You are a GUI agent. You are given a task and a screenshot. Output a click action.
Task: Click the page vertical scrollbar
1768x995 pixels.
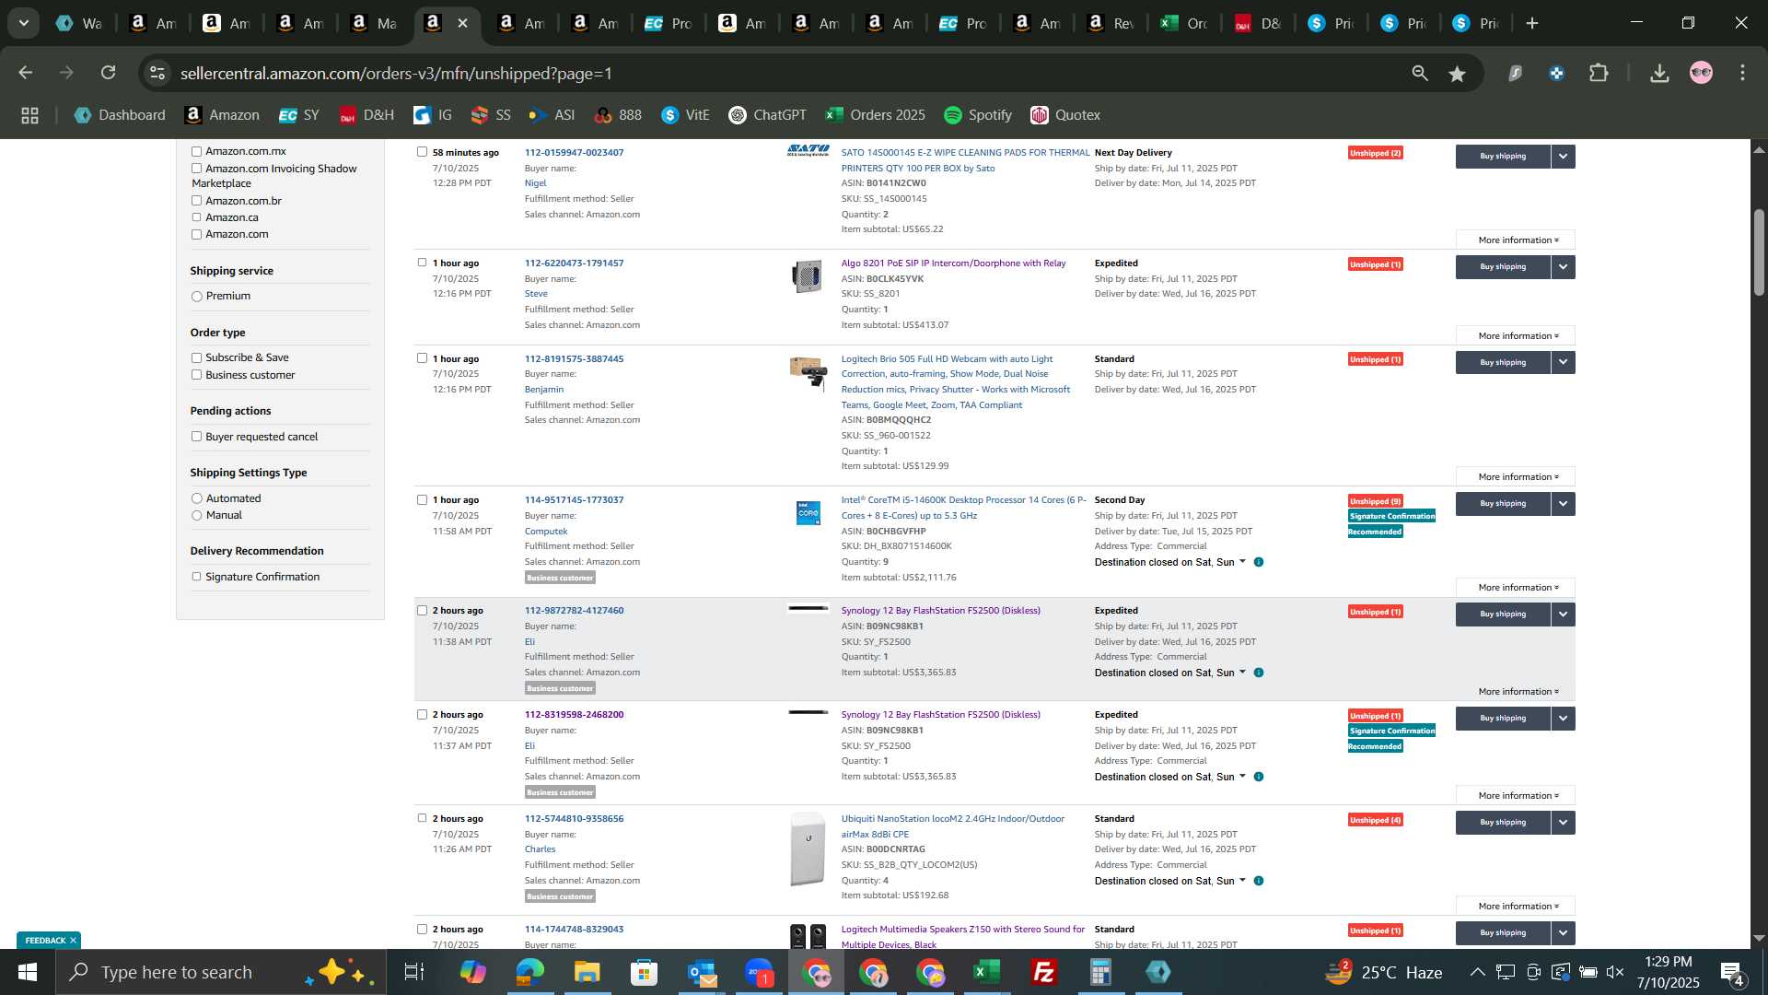tap(1759, 253)
